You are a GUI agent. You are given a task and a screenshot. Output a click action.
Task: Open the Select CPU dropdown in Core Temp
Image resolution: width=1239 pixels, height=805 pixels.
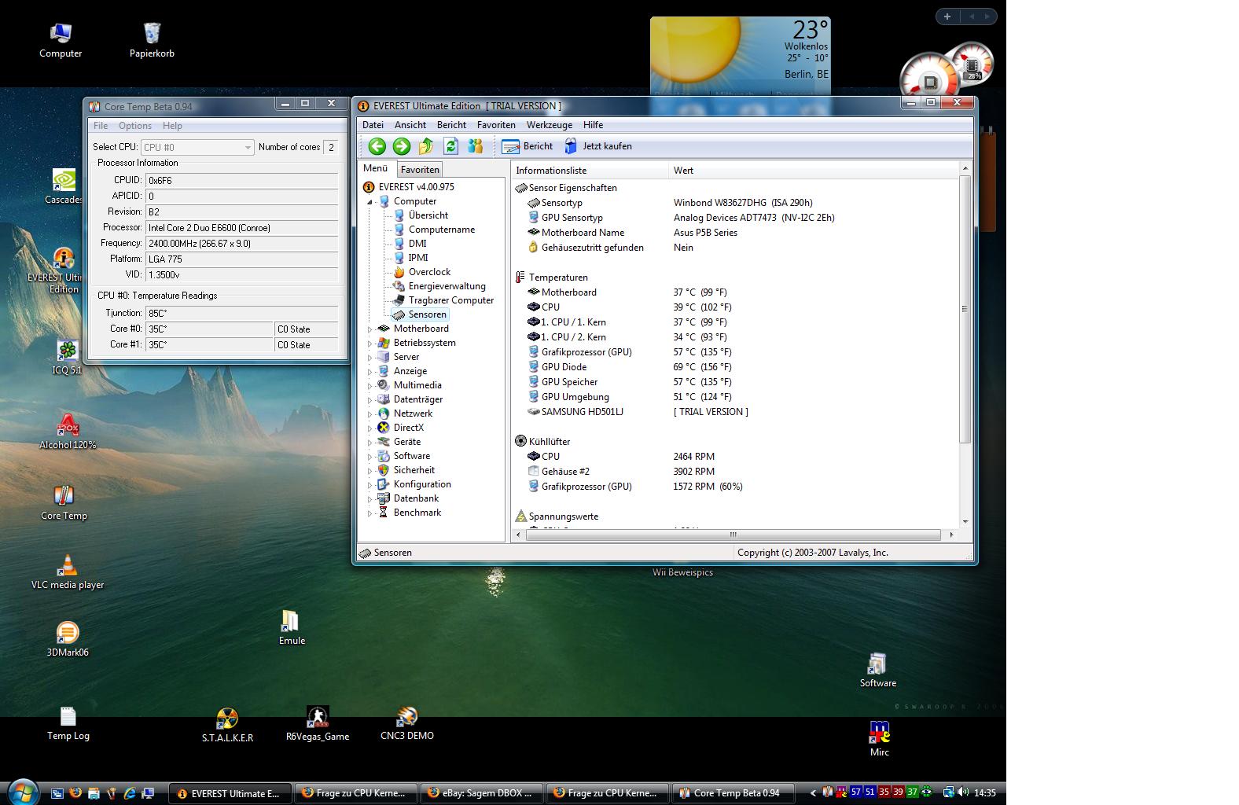197,147
